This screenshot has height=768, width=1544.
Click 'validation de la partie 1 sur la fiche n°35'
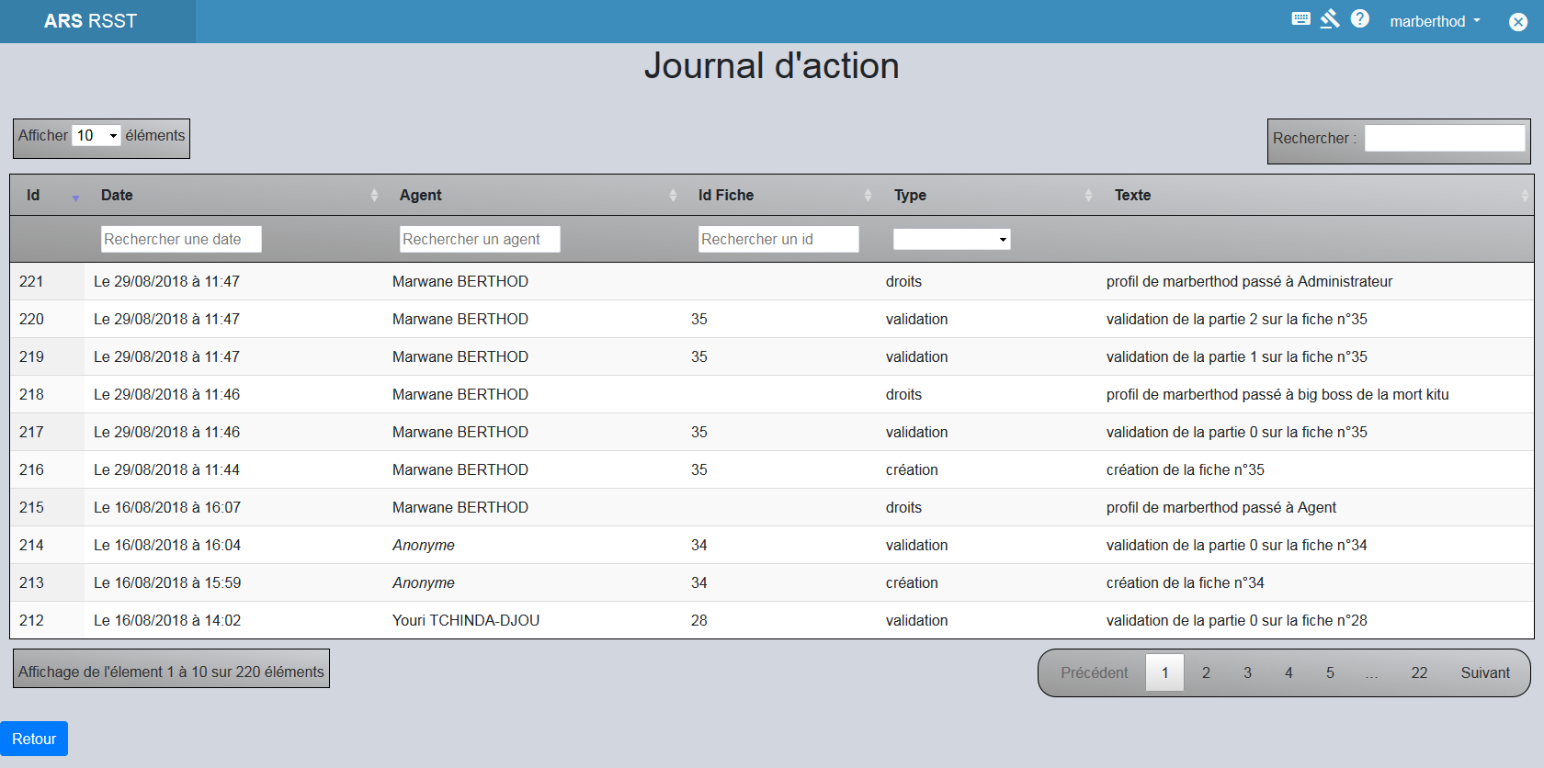point(1236,356)
